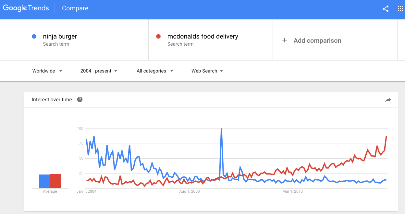The height and width of the screenshot is (214, 405).
Task: Click the Add comparison button
Action: 312,40
